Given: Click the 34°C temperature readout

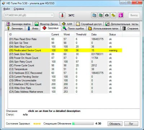Looking at the screenshot, I should 71,15.
